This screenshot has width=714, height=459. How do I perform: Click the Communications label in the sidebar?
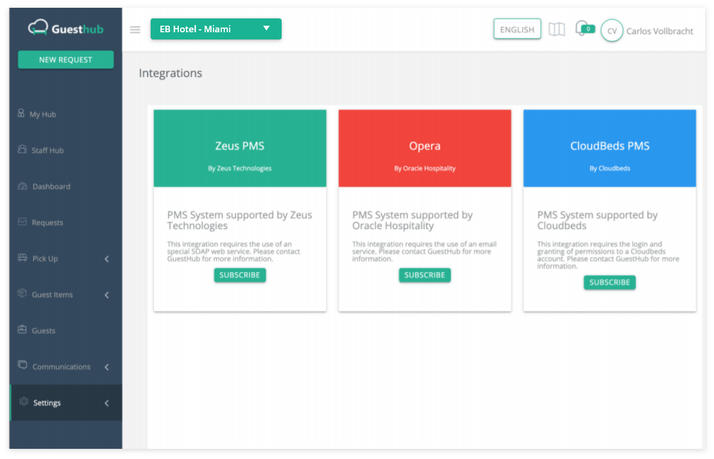point(62,366)
